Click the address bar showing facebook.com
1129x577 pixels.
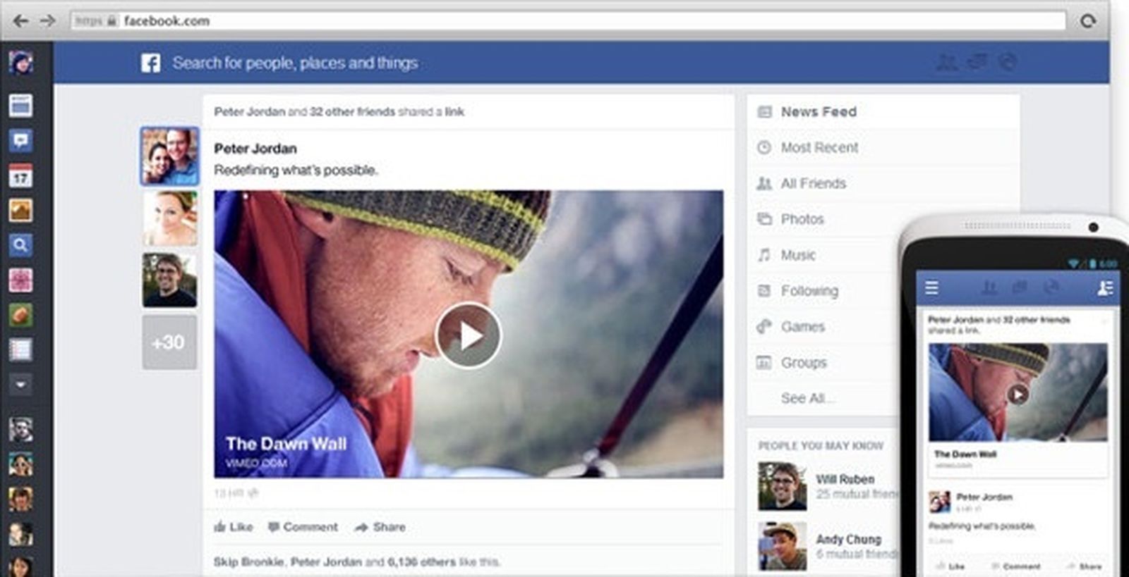568,21
